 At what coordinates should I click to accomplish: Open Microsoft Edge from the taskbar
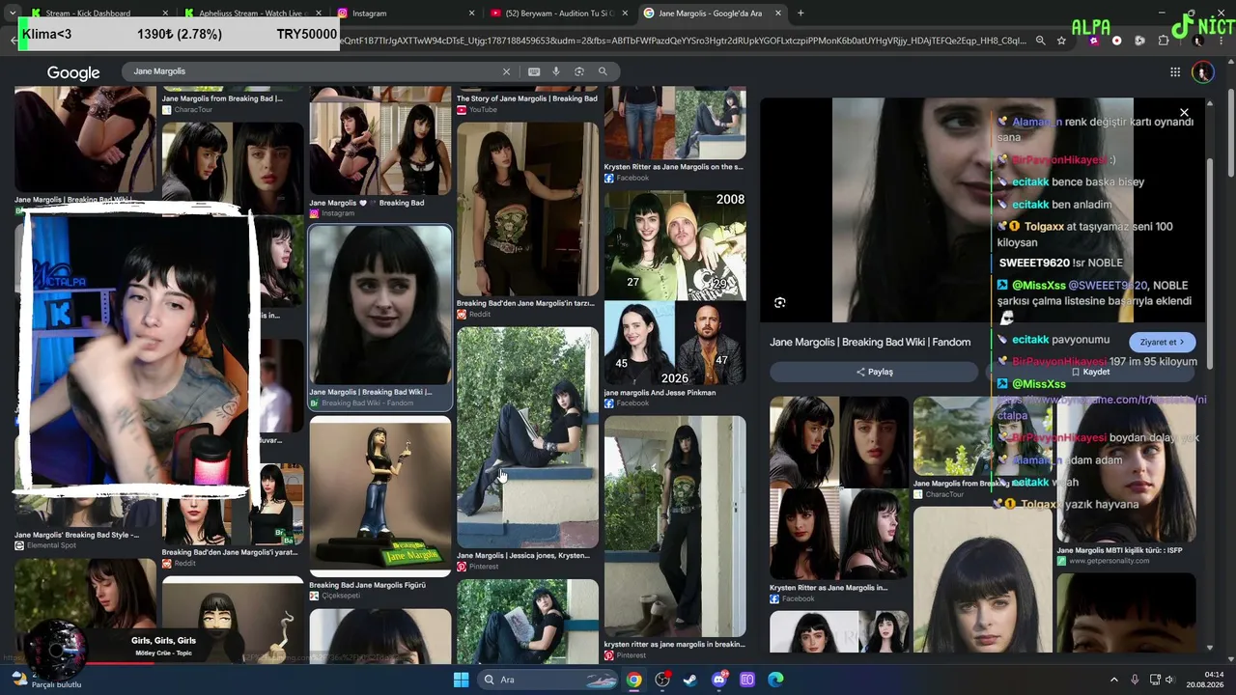pos(775,680)
